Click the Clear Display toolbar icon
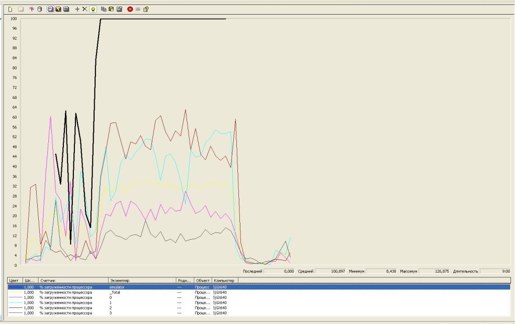The width and height of the screenshot is (515, 324). tap(21, 9)
